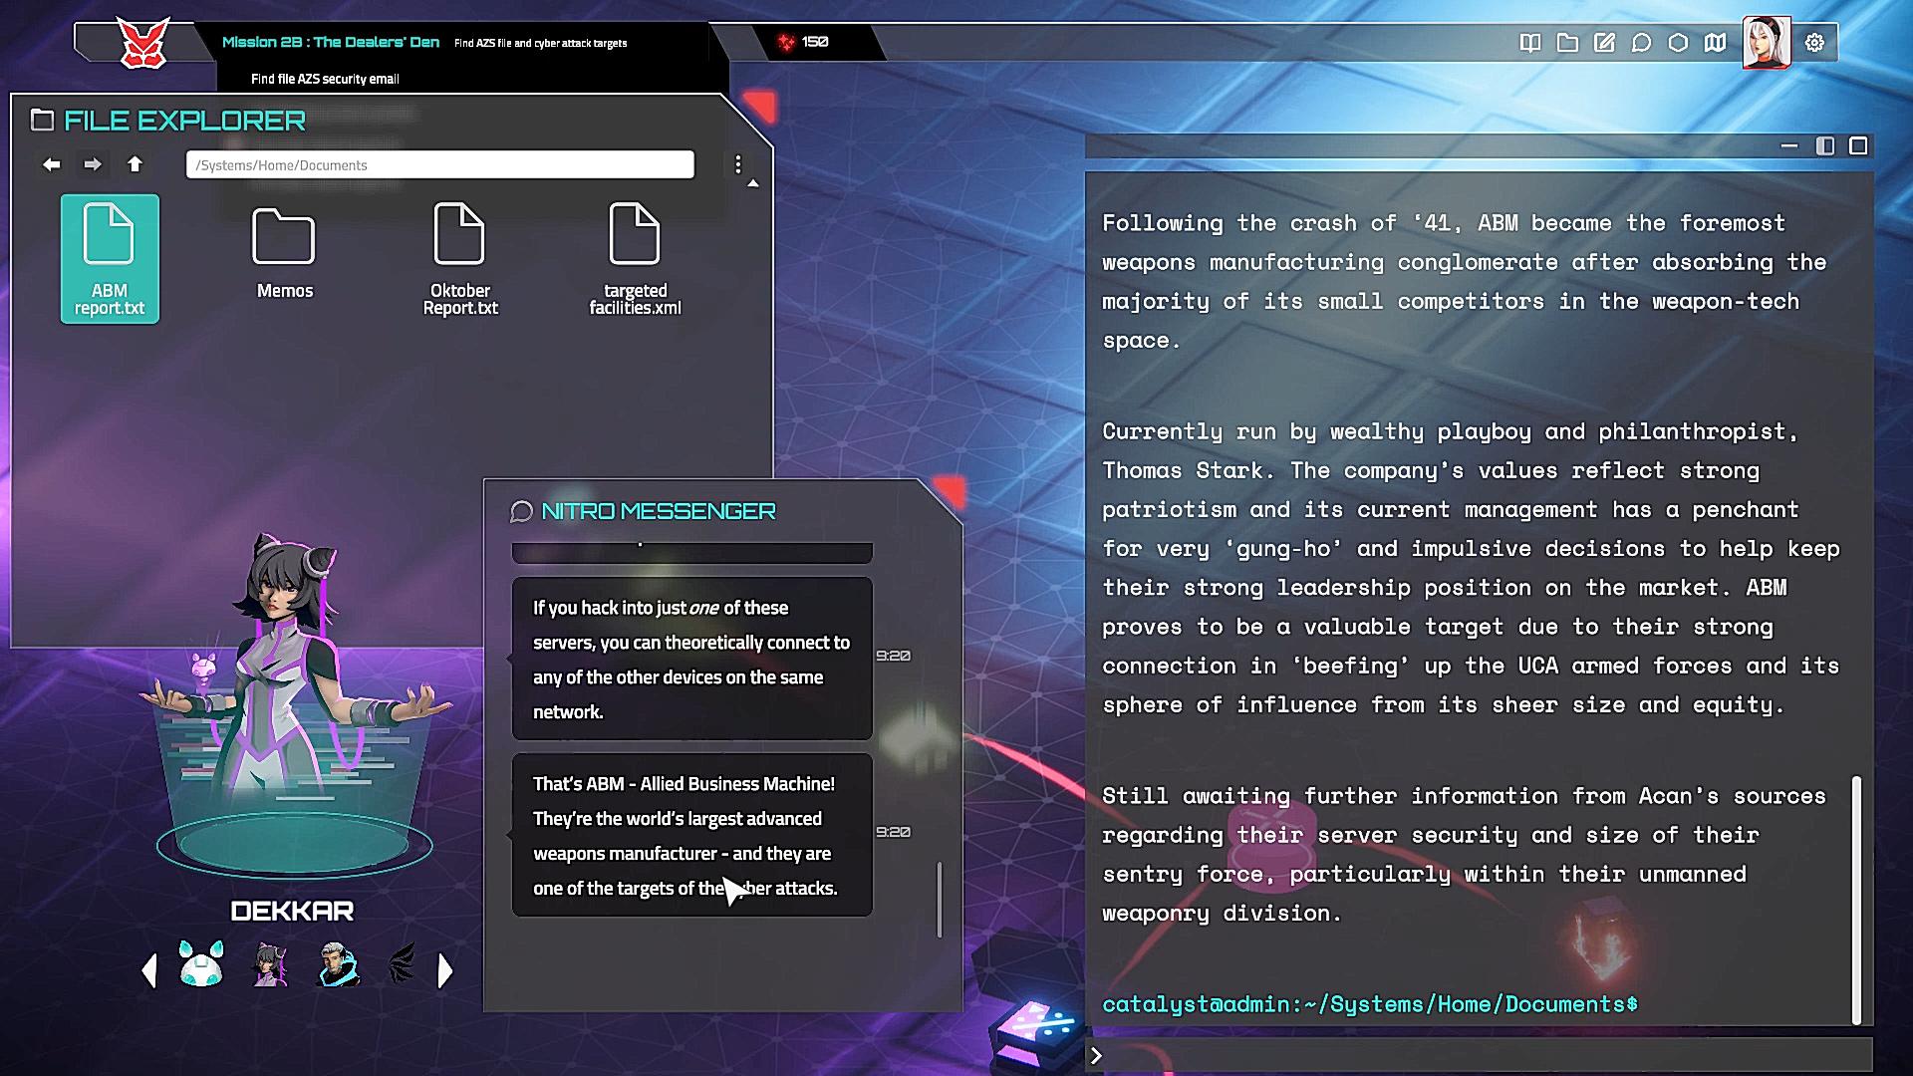Click the terminal text scrollbar
Image resolution: width=1913 pixels, height=1076 pixels.
coord(1856,900)
